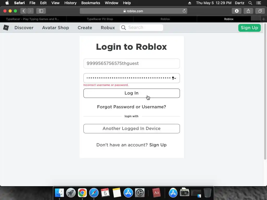The width and height of the screenshot is (267, 200).
Task: Switch to TypeRacer Play Typing Games tab
Action: tap(33, 19)
